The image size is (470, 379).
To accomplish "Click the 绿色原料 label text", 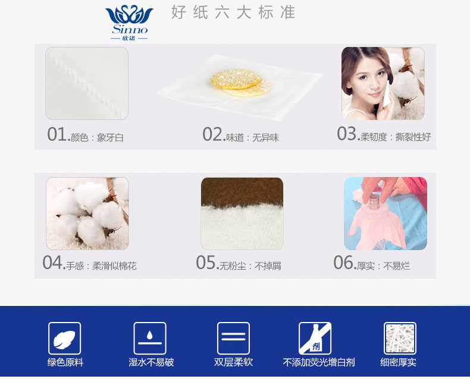I will (x=65, y=362).
